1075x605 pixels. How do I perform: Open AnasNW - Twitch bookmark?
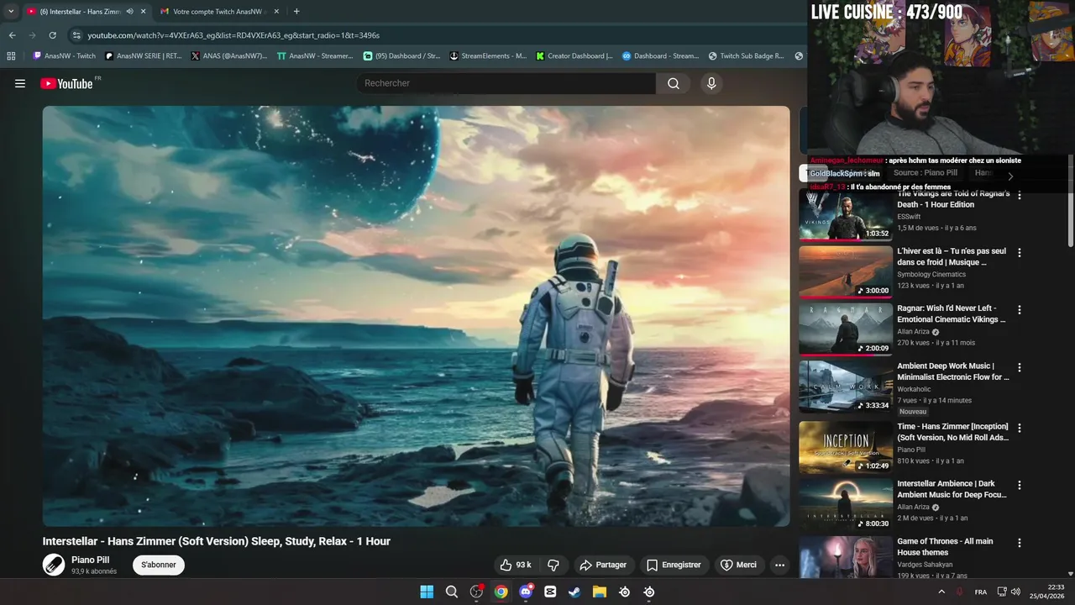coord(65,56)
